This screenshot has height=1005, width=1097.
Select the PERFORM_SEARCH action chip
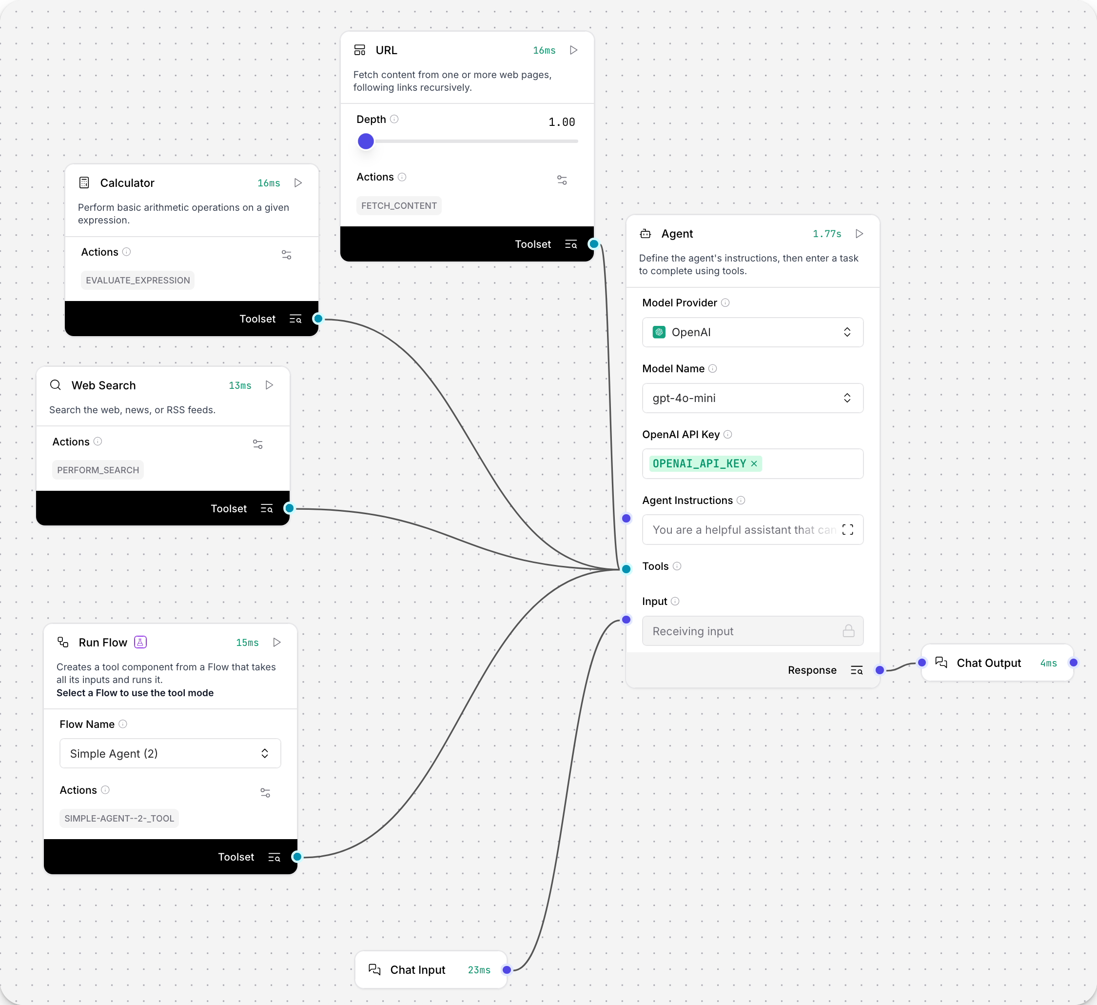pos(98,469)
